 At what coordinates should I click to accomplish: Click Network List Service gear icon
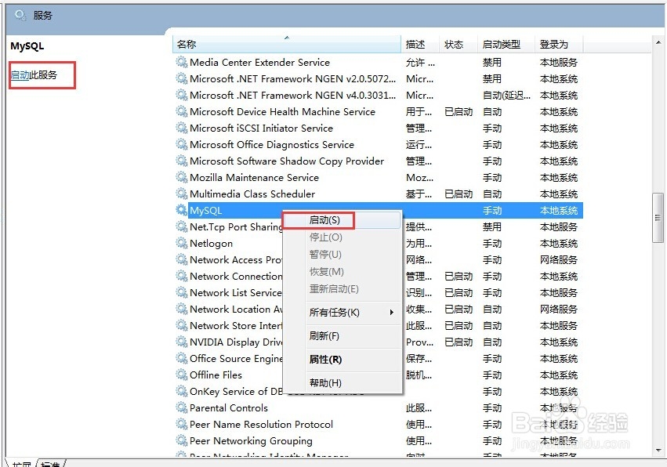182,292
